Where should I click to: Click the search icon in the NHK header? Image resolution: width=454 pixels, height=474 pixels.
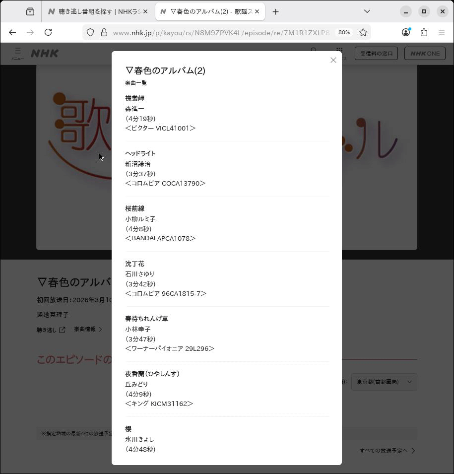pyautogui.click(x=314, y=51)
